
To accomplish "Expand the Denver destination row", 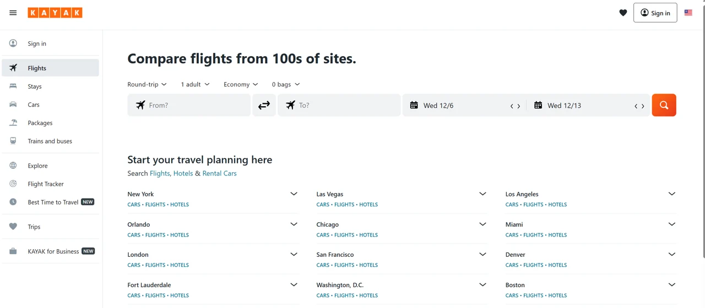I will click(671, 254).
